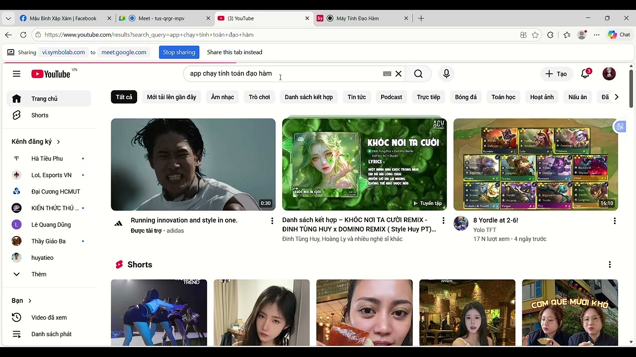The image size is (636, 357).
Task: Select the Danh sách kết hợp chip
Action: coord(309,97)
